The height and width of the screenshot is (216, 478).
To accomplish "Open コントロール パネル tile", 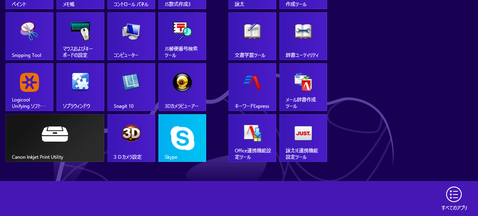I will tap(131, 4).
